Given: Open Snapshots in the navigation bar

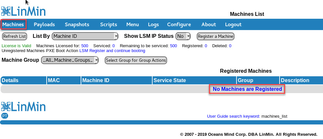Looking at the screenshot, I should (x=77, y=25).
